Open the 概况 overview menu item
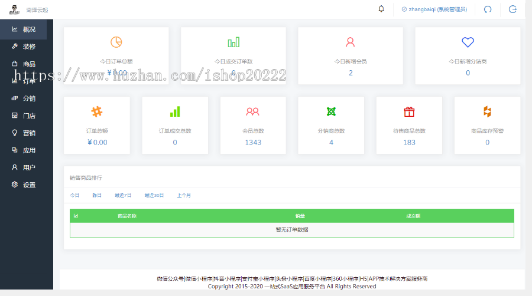 click(24, 29)
